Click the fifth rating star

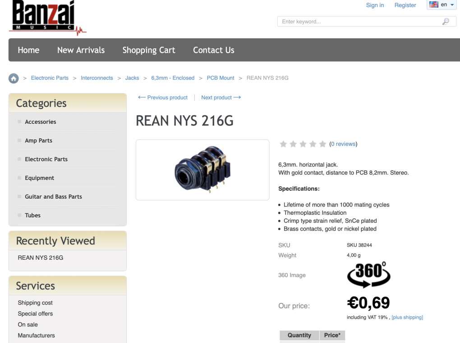coord(322,144)
